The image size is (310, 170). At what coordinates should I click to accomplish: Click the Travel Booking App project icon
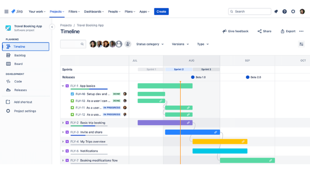[x=8, y=28]
